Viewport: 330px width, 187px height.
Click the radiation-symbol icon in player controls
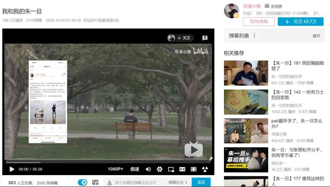coord(205,169)
